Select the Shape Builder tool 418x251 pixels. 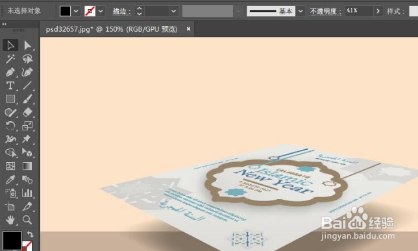click(10, 152)
